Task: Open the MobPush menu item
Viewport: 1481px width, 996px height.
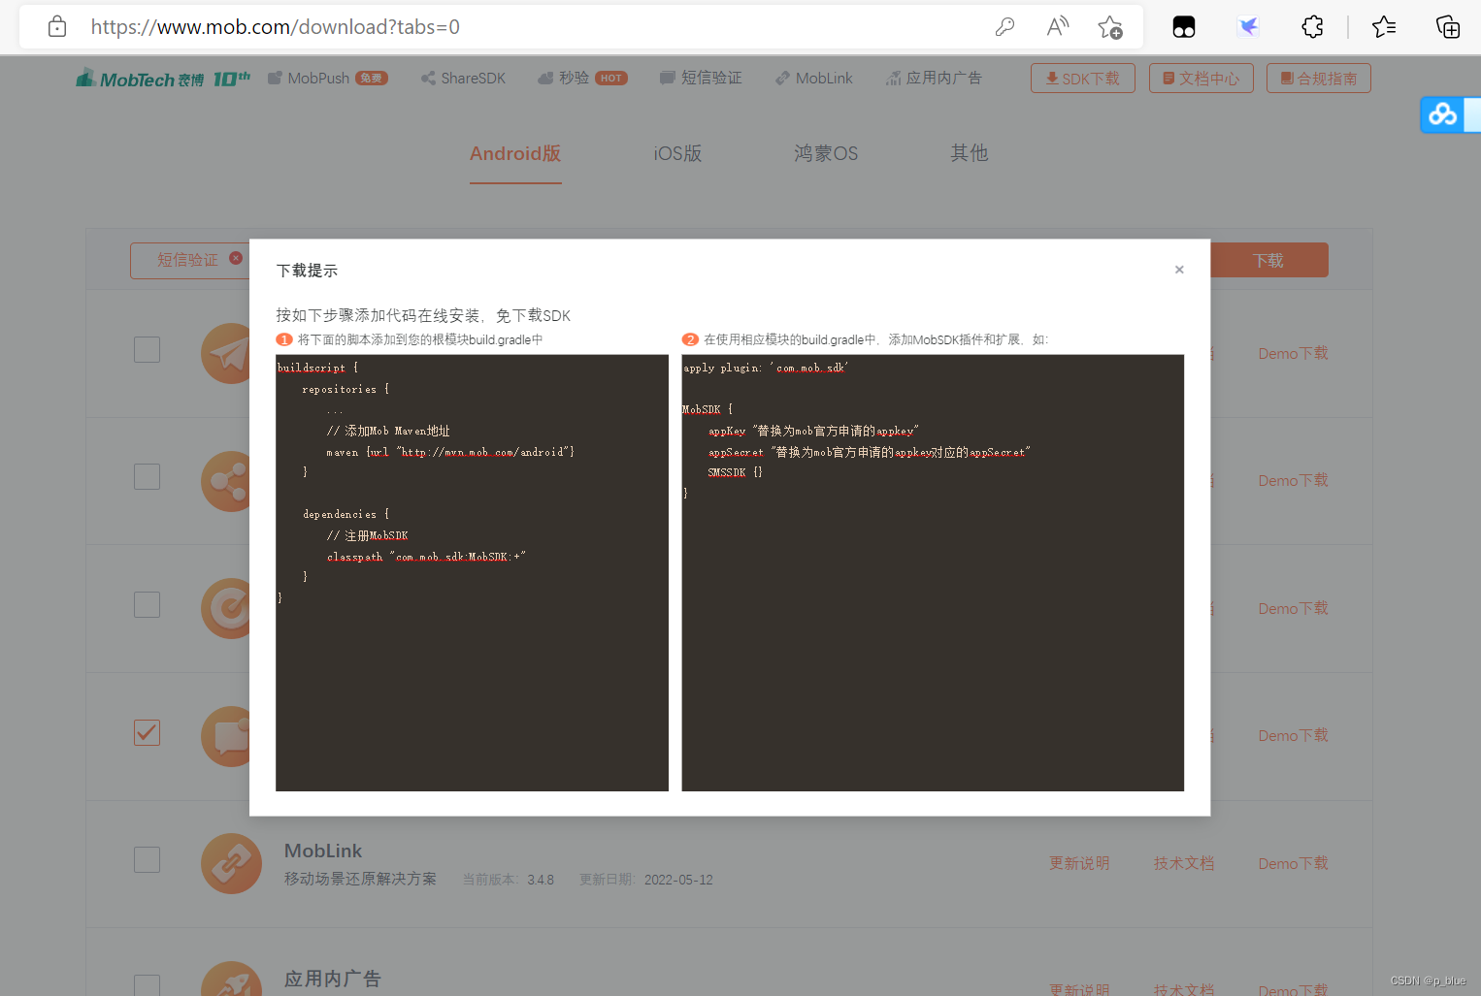Action: pos(327,79)
